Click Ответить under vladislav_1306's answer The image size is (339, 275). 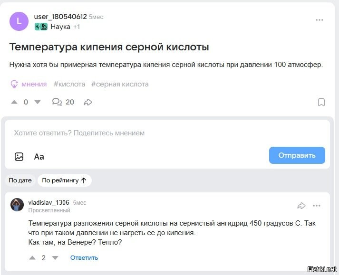tap(84, 258)
